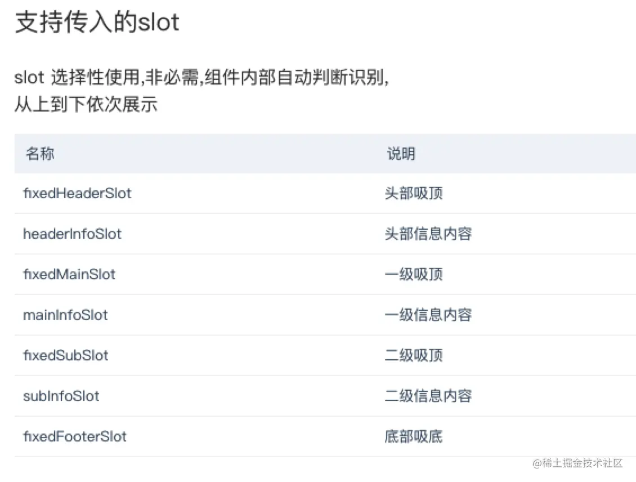Select the "底部吸底" description cell

coord(414,436)
